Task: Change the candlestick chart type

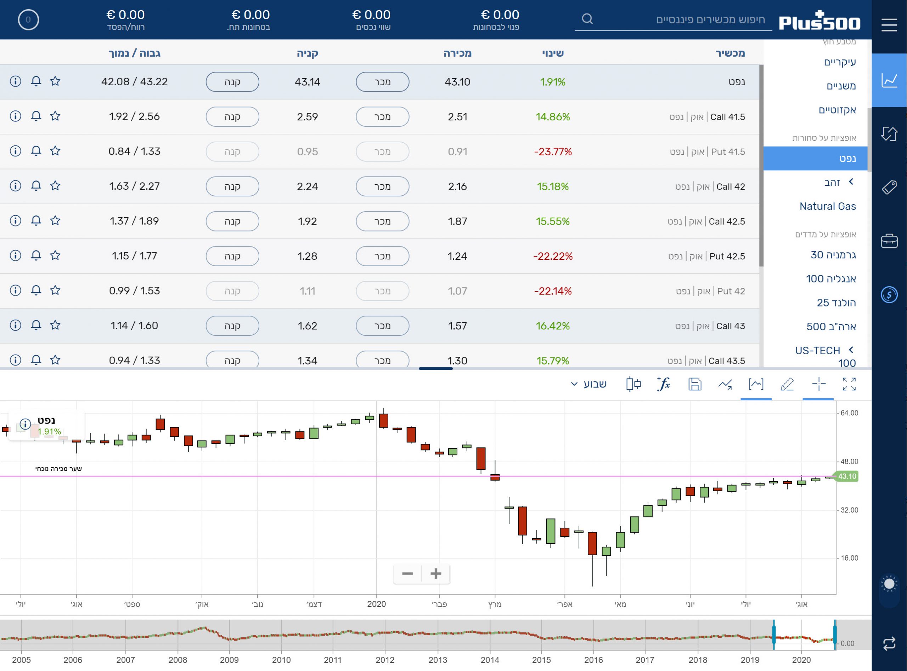Action: coord(633,384)
